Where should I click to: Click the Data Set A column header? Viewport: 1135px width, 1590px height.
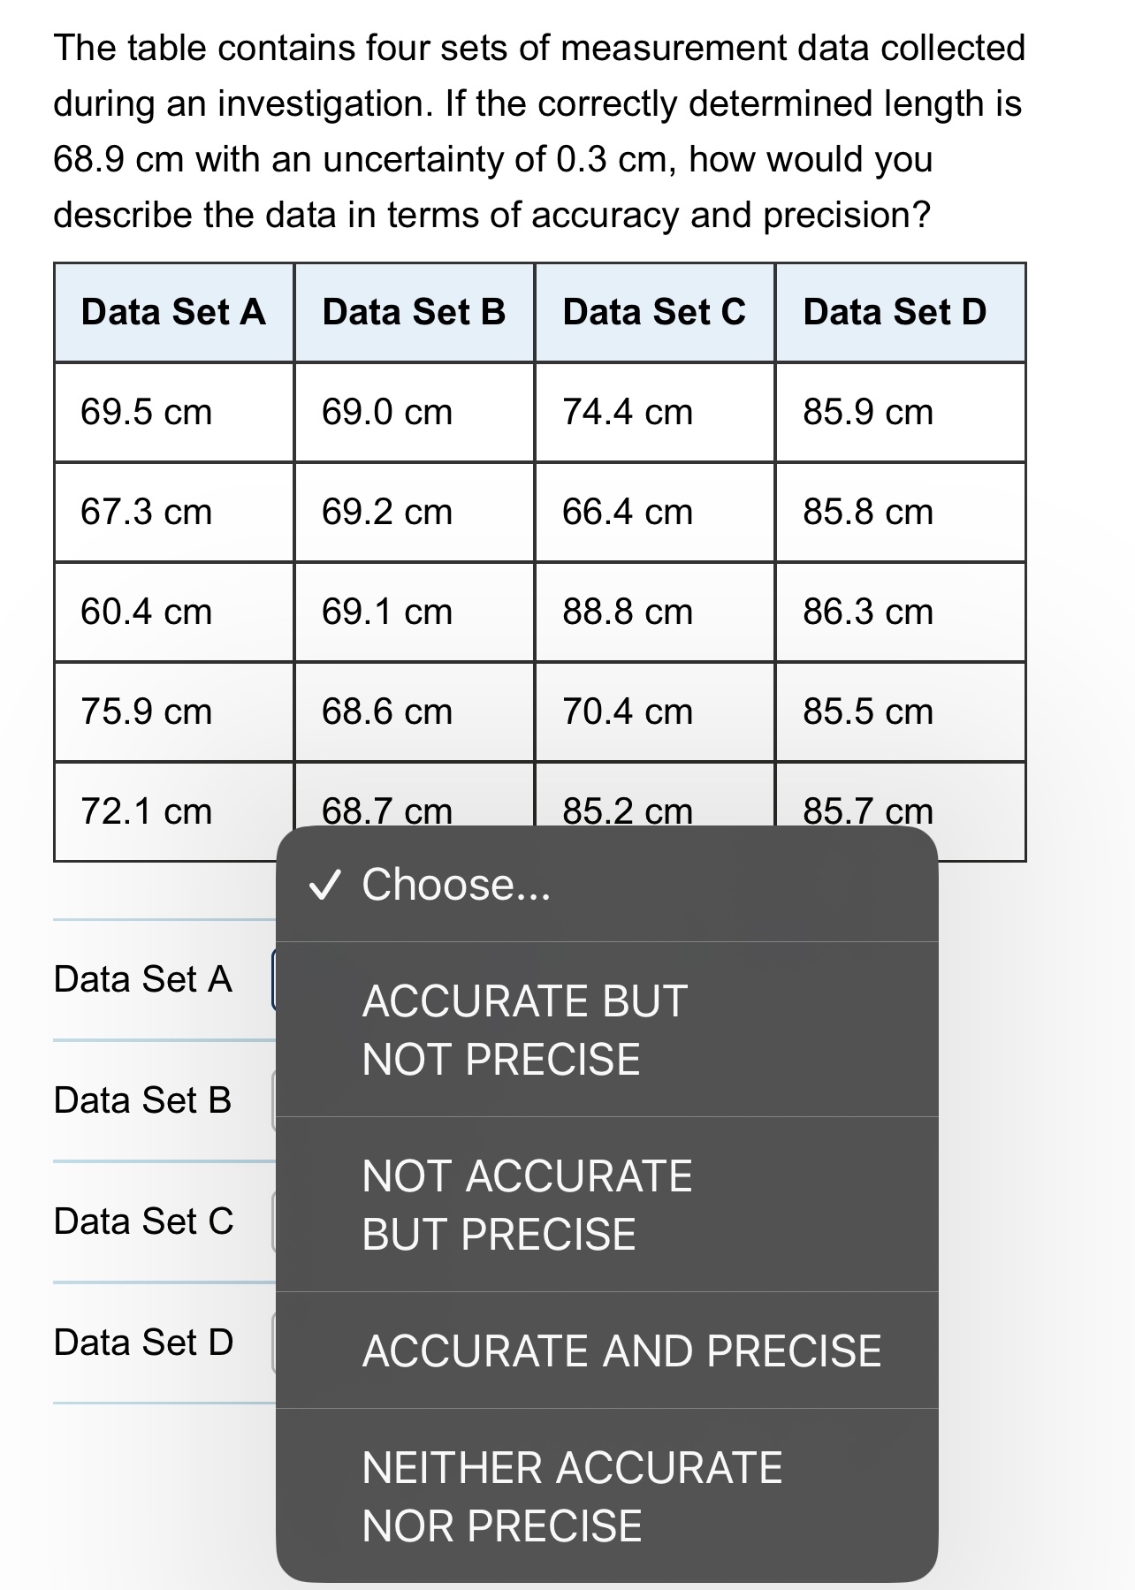click(x=173, y=311)
